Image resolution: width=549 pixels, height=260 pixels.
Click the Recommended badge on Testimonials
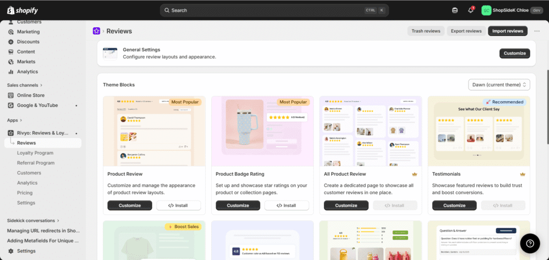[505, 102]
